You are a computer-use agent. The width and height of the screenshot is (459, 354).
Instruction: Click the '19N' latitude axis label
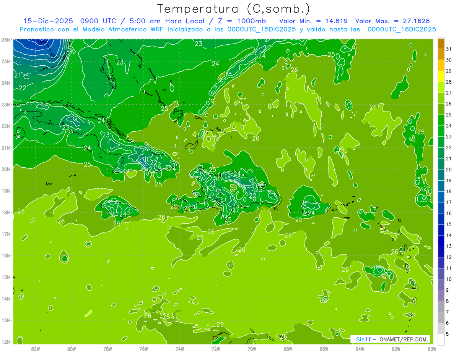(x=5, y=191)
